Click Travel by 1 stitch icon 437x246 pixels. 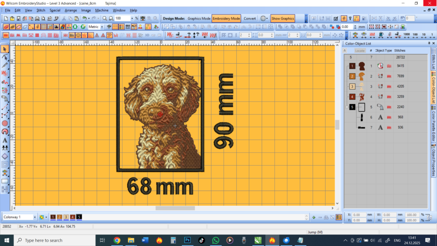[x=432, y=35]
